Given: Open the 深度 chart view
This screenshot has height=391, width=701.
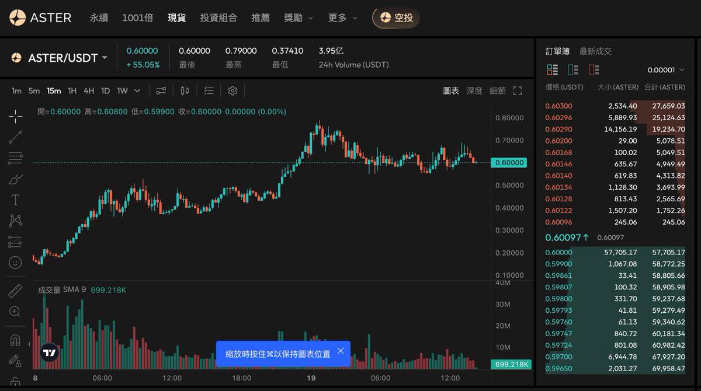Looking at the screenshot, I should click(475, 90).
